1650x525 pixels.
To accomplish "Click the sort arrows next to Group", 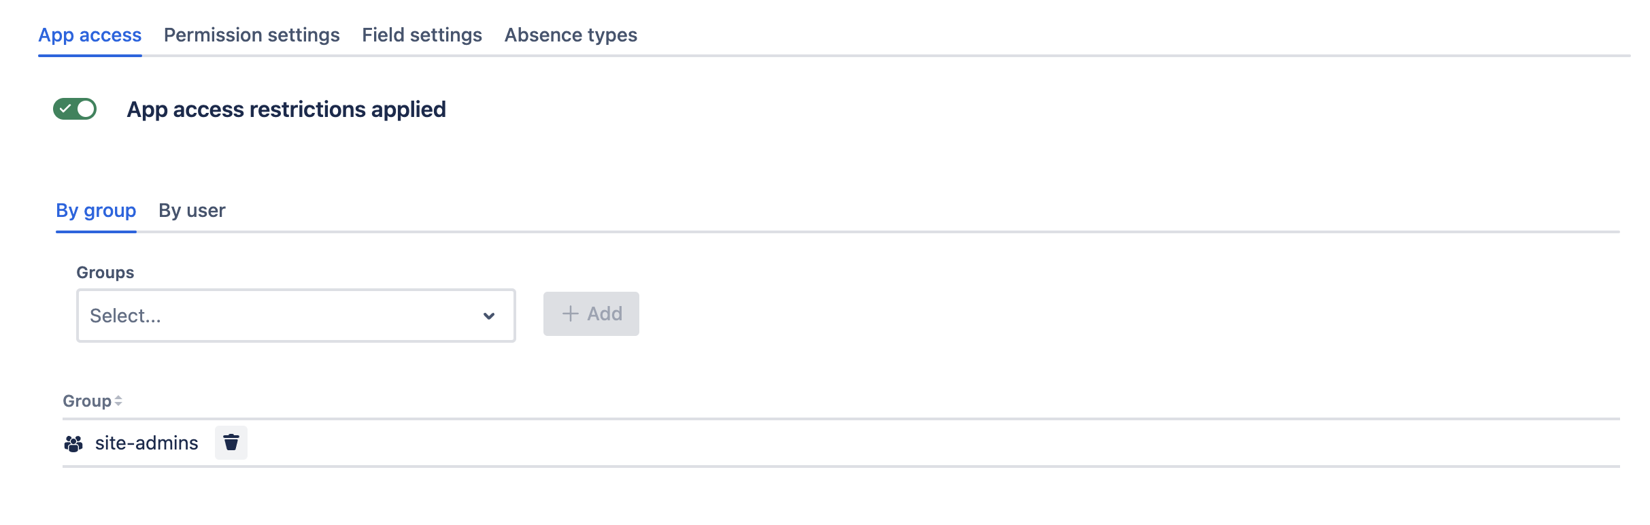I will pyautogui.click(x=118, y=401).
